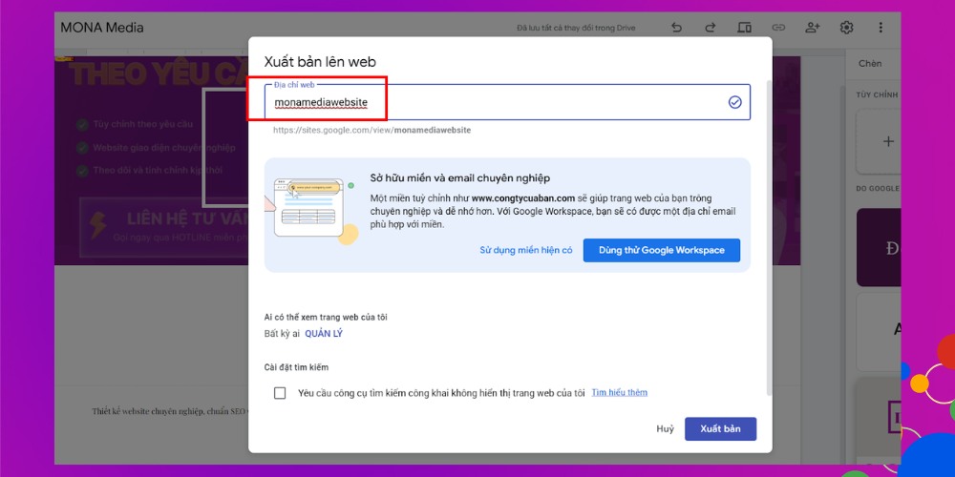
Task: Click the www.congtycuaban.com bold text
Action: [x=523, y=198]
